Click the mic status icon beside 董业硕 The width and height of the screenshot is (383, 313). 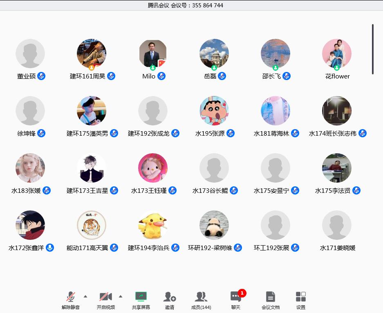(41, 76)
